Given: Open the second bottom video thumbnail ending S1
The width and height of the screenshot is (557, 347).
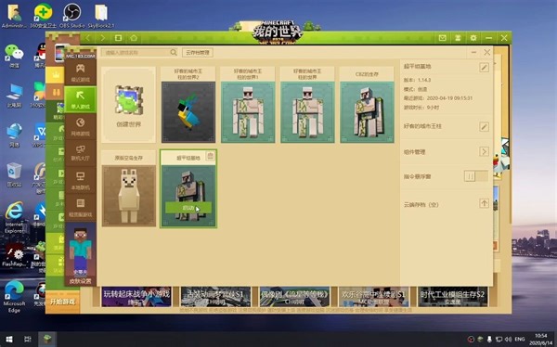Looking at the screenshot, I should 215,297.
